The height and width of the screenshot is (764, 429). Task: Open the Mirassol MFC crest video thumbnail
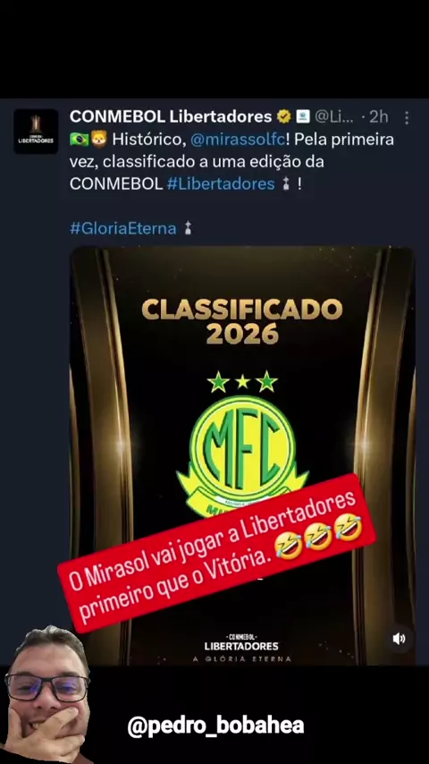click(x=242, y=455)
